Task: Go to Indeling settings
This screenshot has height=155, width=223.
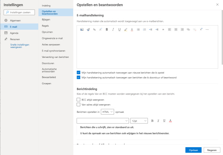Action: click(x=56, y=6)
